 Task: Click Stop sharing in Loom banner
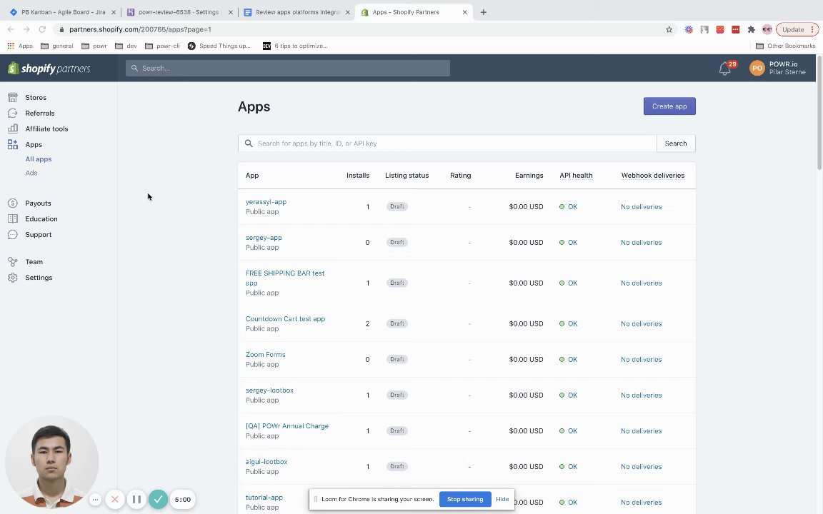465,499
